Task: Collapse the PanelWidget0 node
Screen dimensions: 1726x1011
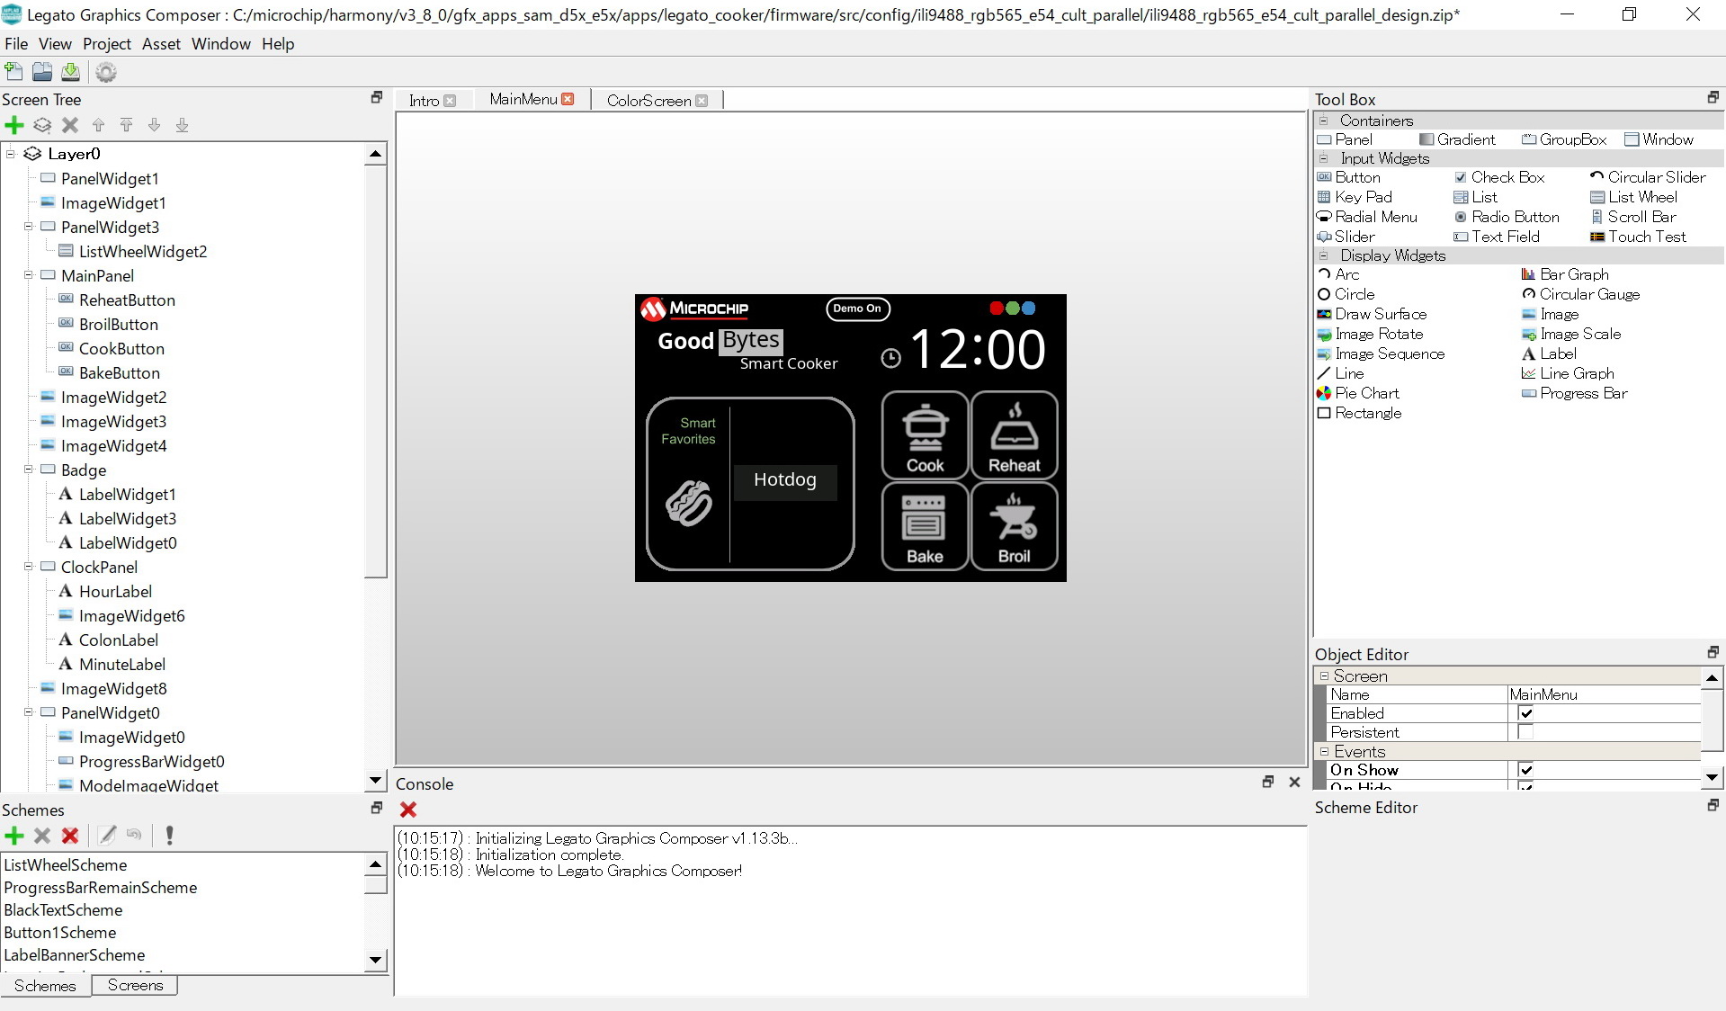Action: click(x=28, y=712)
